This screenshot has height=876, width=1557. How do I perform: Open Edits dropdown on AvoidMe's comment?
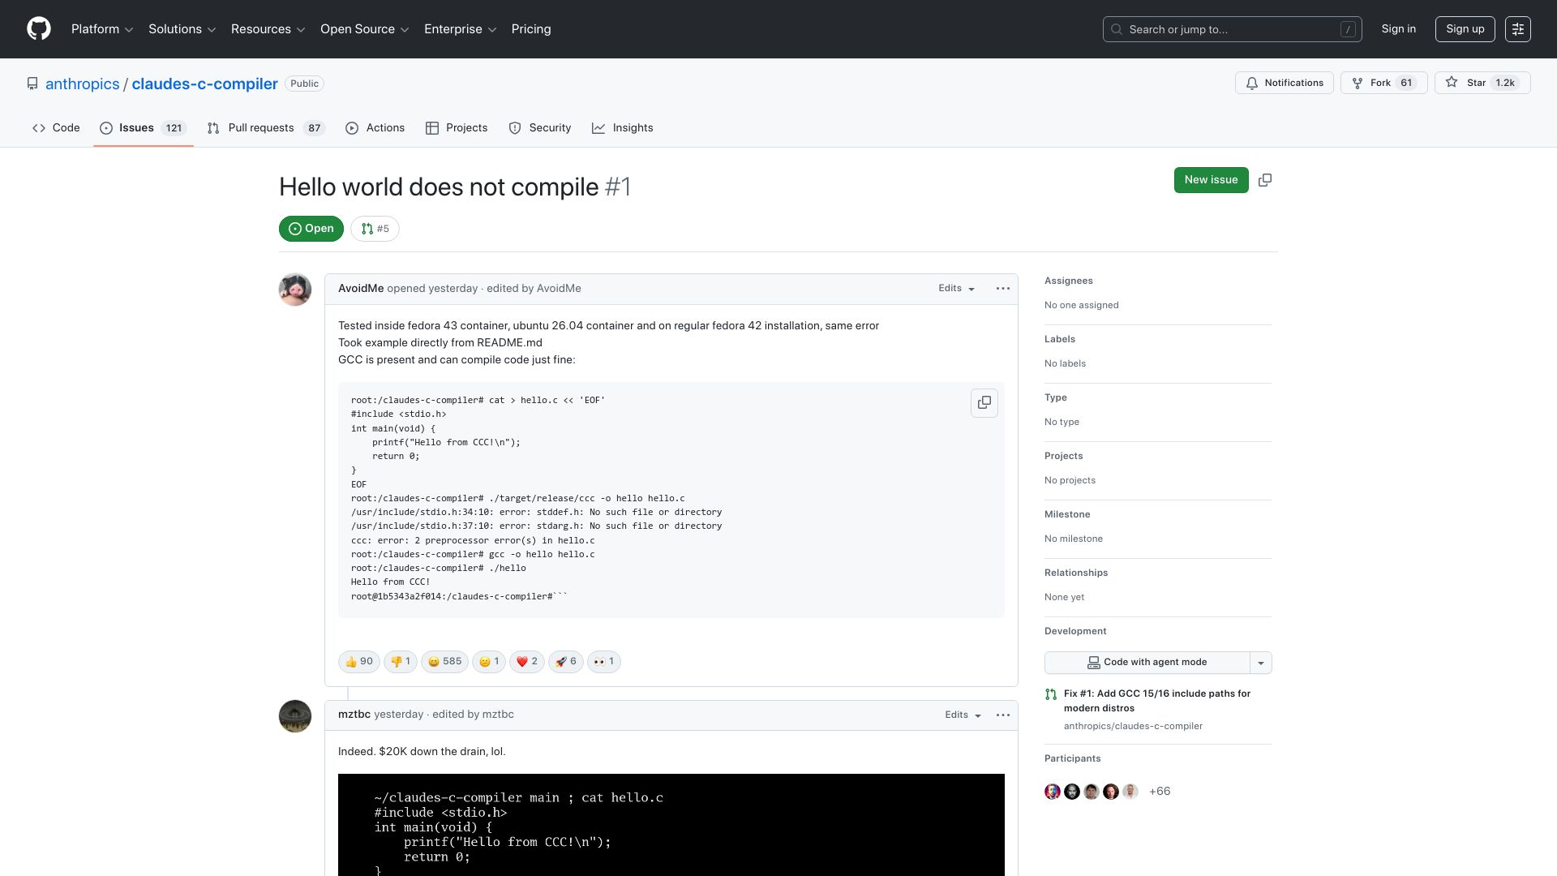click(x=957, y=289)
